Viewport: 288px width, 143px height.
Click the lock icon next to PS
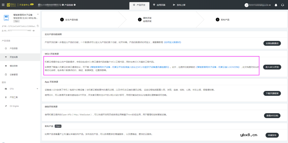(3, 31)
